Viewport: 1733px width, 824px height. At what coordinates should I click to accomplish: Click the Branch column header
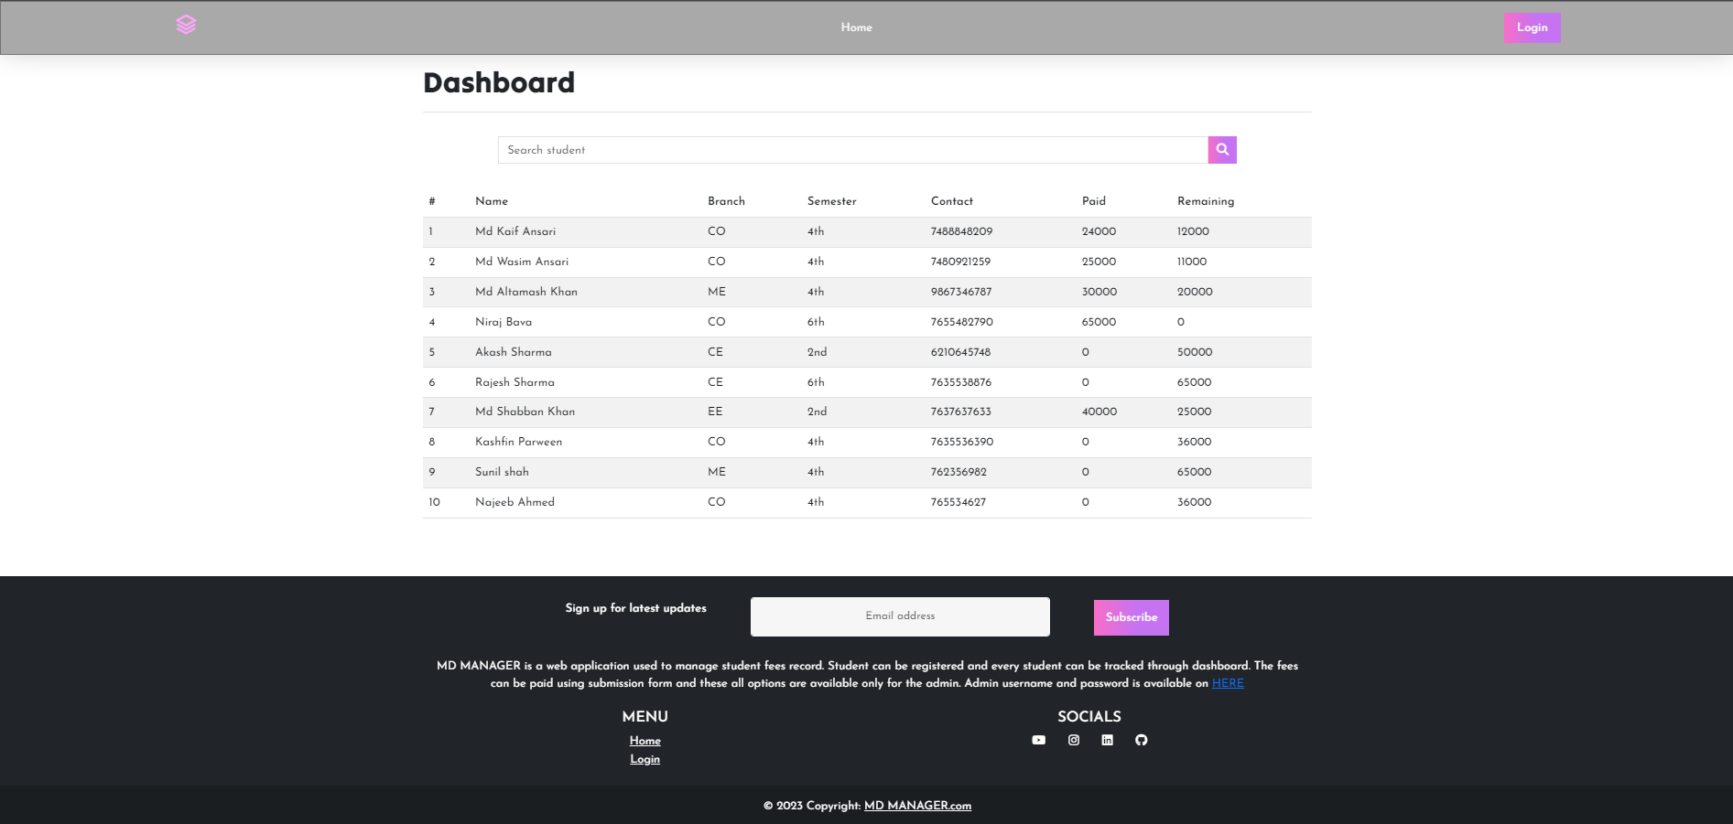726,201
